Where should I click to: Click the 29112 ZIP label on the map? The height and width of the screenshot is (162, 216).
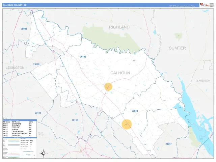pos(38,113)
